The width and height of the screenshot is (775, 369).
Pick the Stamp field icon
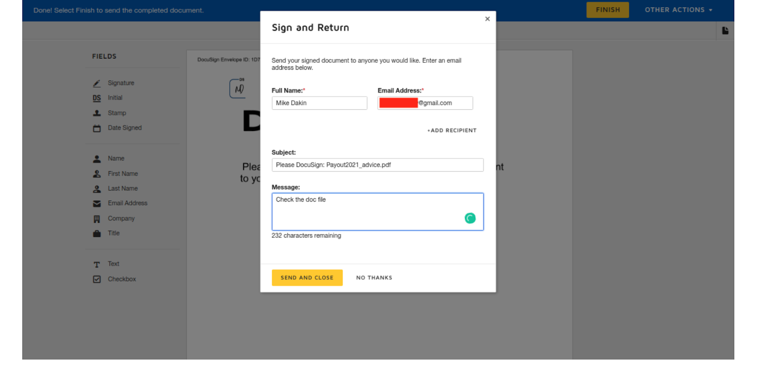pos(97,113)
